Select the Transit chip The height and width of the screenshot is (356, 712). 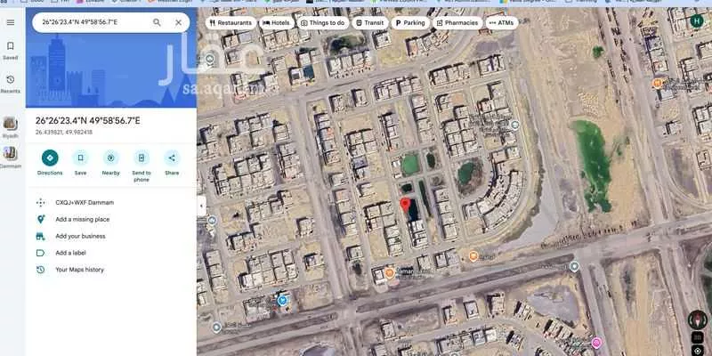pyautogui.click(x=369, y=22)
